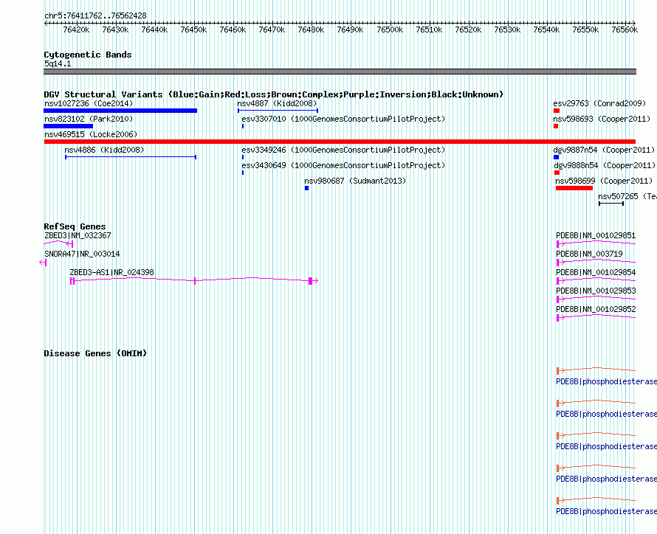Open the PDE8B|NM_003719 label
Viewport: 657px width, 534px height.
(589, 254)
